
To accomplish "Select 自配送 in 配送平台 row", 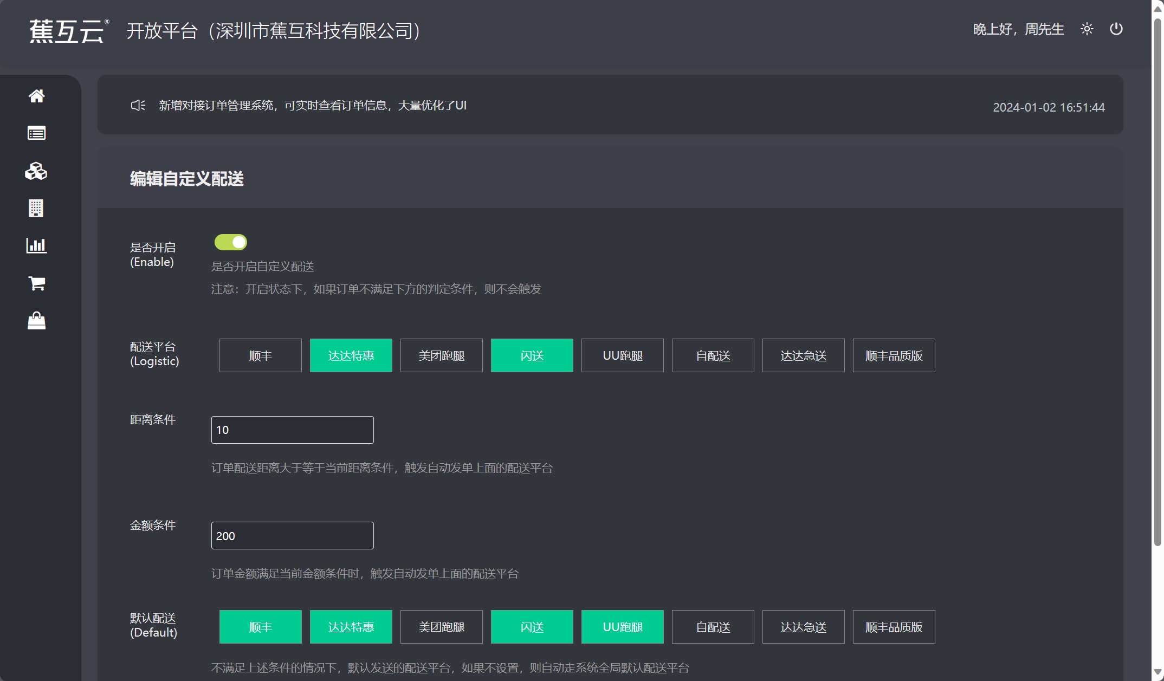I will 713,355.
